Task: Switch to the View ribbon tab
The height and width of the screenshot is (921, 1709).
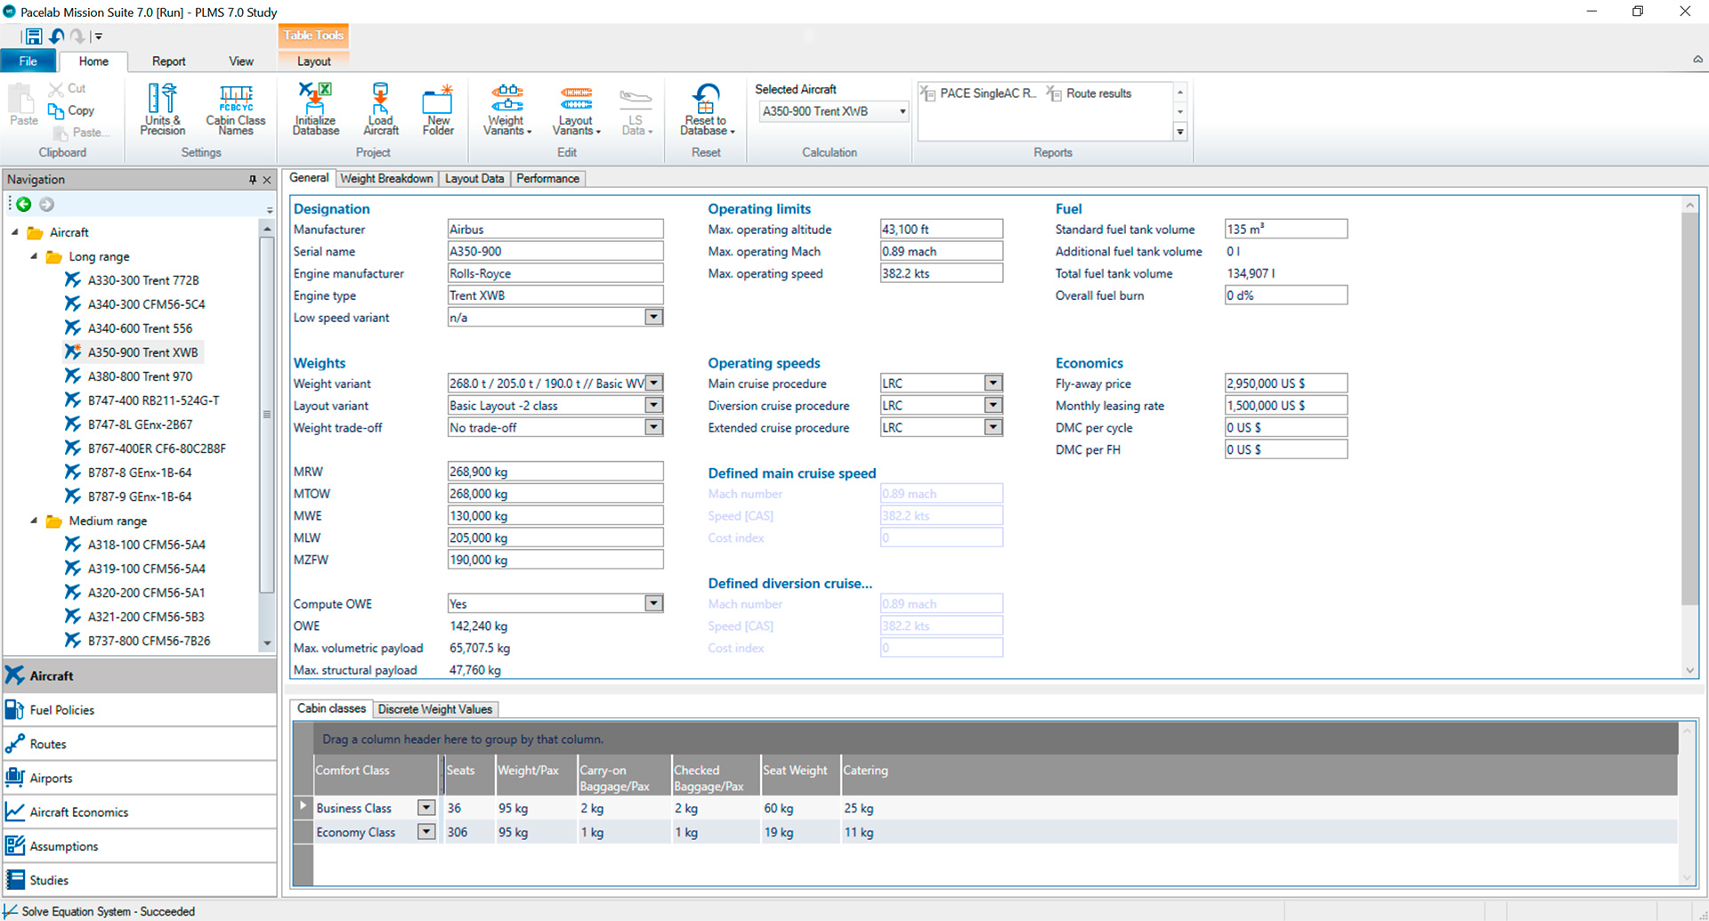Action: tap(241, 61)
